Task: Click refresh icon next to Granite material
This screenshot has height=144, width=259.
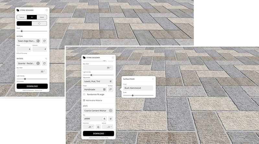Action: click(x=44, y=63)
